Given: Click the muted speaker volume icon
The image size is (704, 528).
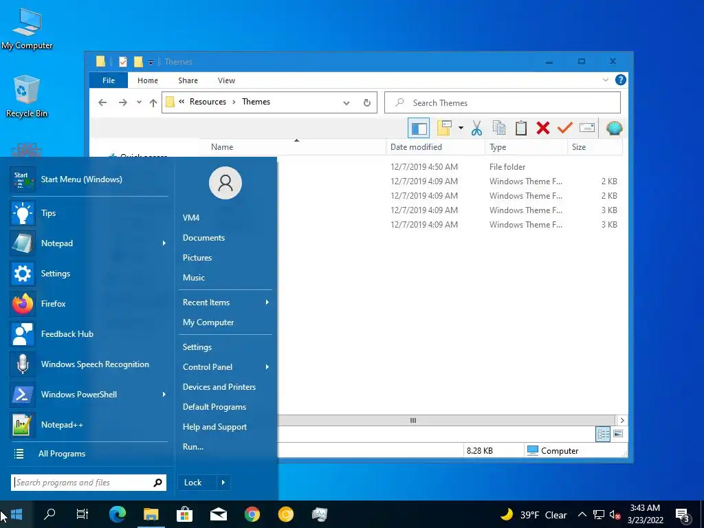Looking at the screenshot, I should pyautogui.click(x=615, y=515).
